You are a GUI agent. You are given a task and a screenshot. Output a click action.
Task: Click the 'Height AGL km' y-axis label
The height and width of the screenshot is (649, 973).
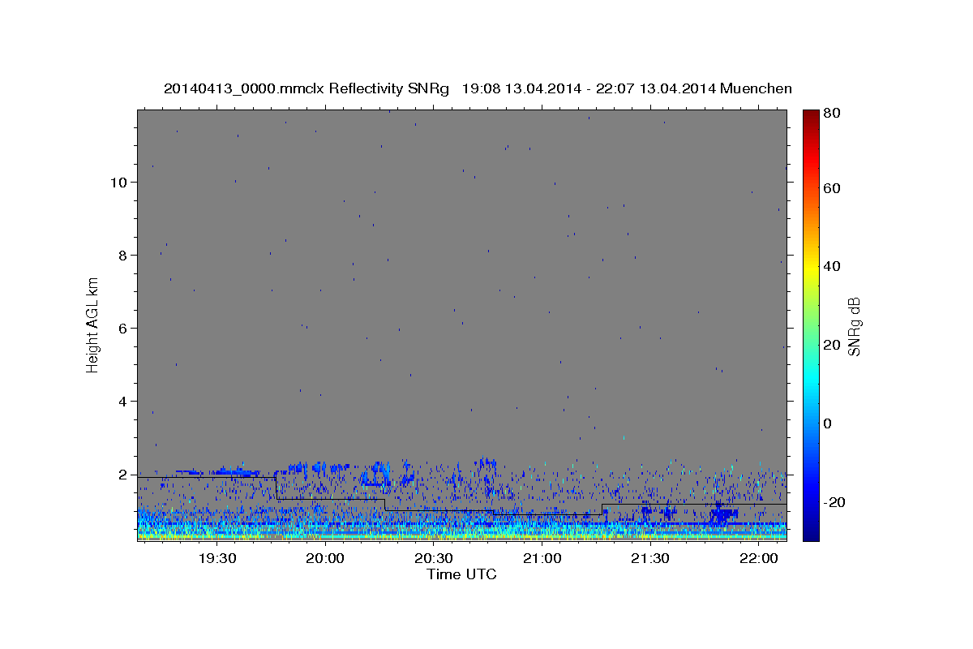click(93, 325)
